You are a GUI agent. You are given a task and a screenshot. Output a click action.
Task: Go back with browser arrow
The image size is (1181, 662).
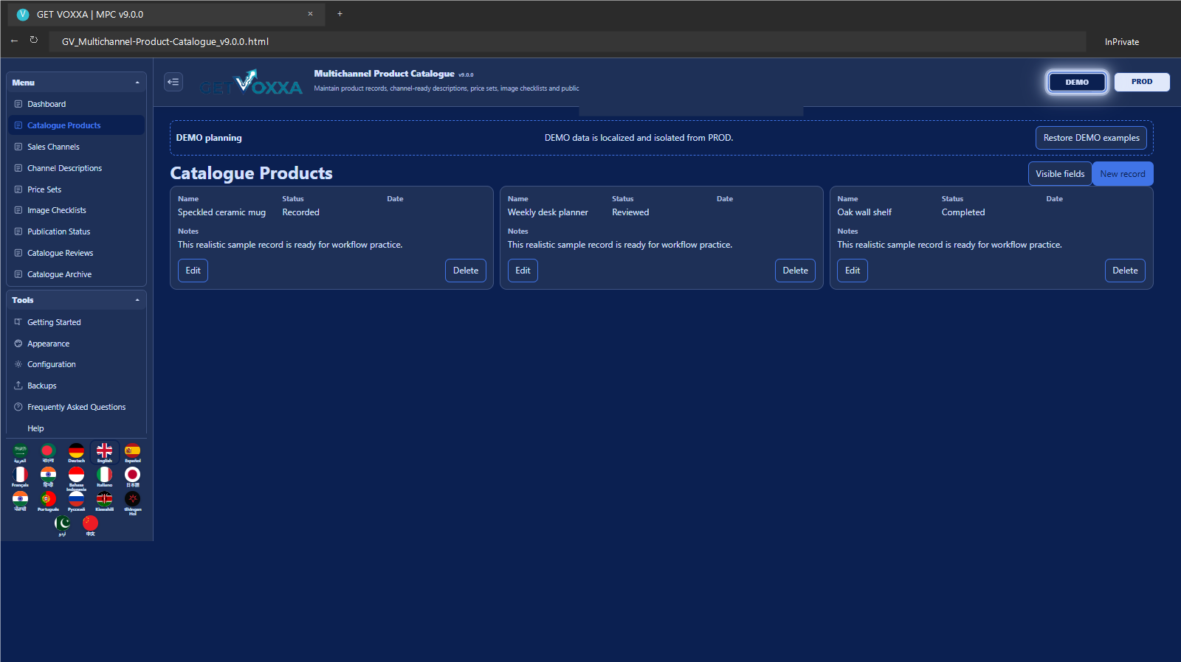coord(14,41)
